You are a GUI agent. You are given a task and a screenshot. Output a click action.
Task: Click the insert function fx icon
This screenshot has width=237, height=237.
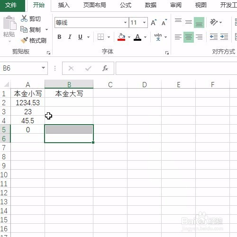105,68
